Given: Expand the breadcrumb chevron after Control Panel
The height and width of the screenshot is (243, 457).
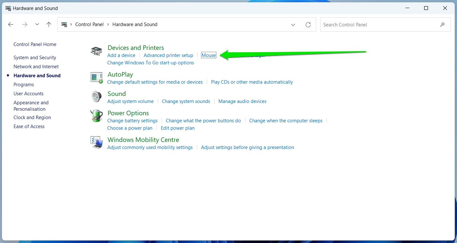Looking at the screenshot, I should [108, 24].
